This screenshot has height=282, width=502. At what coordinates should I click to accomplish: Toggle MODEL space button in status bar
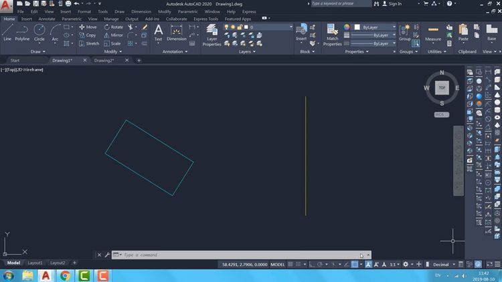point(277,265)
